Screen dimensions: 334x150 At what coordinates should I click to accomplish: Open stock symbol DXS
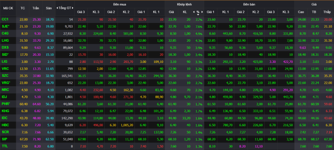(x=5, y=47)
